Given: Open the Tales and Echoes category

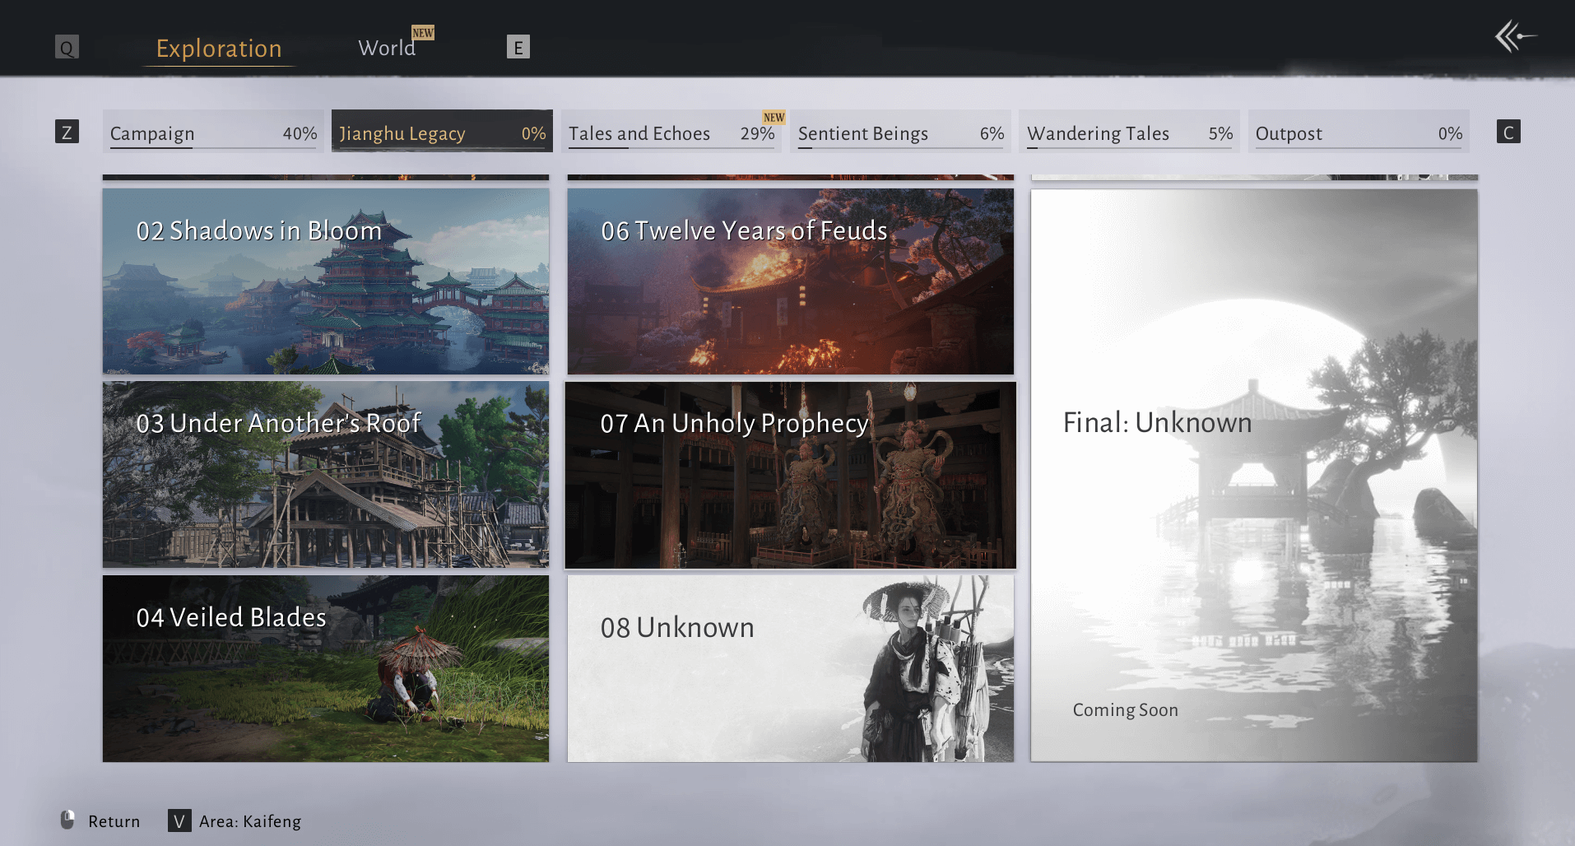Looking at the screenshot, I should (x=671, y=132).
